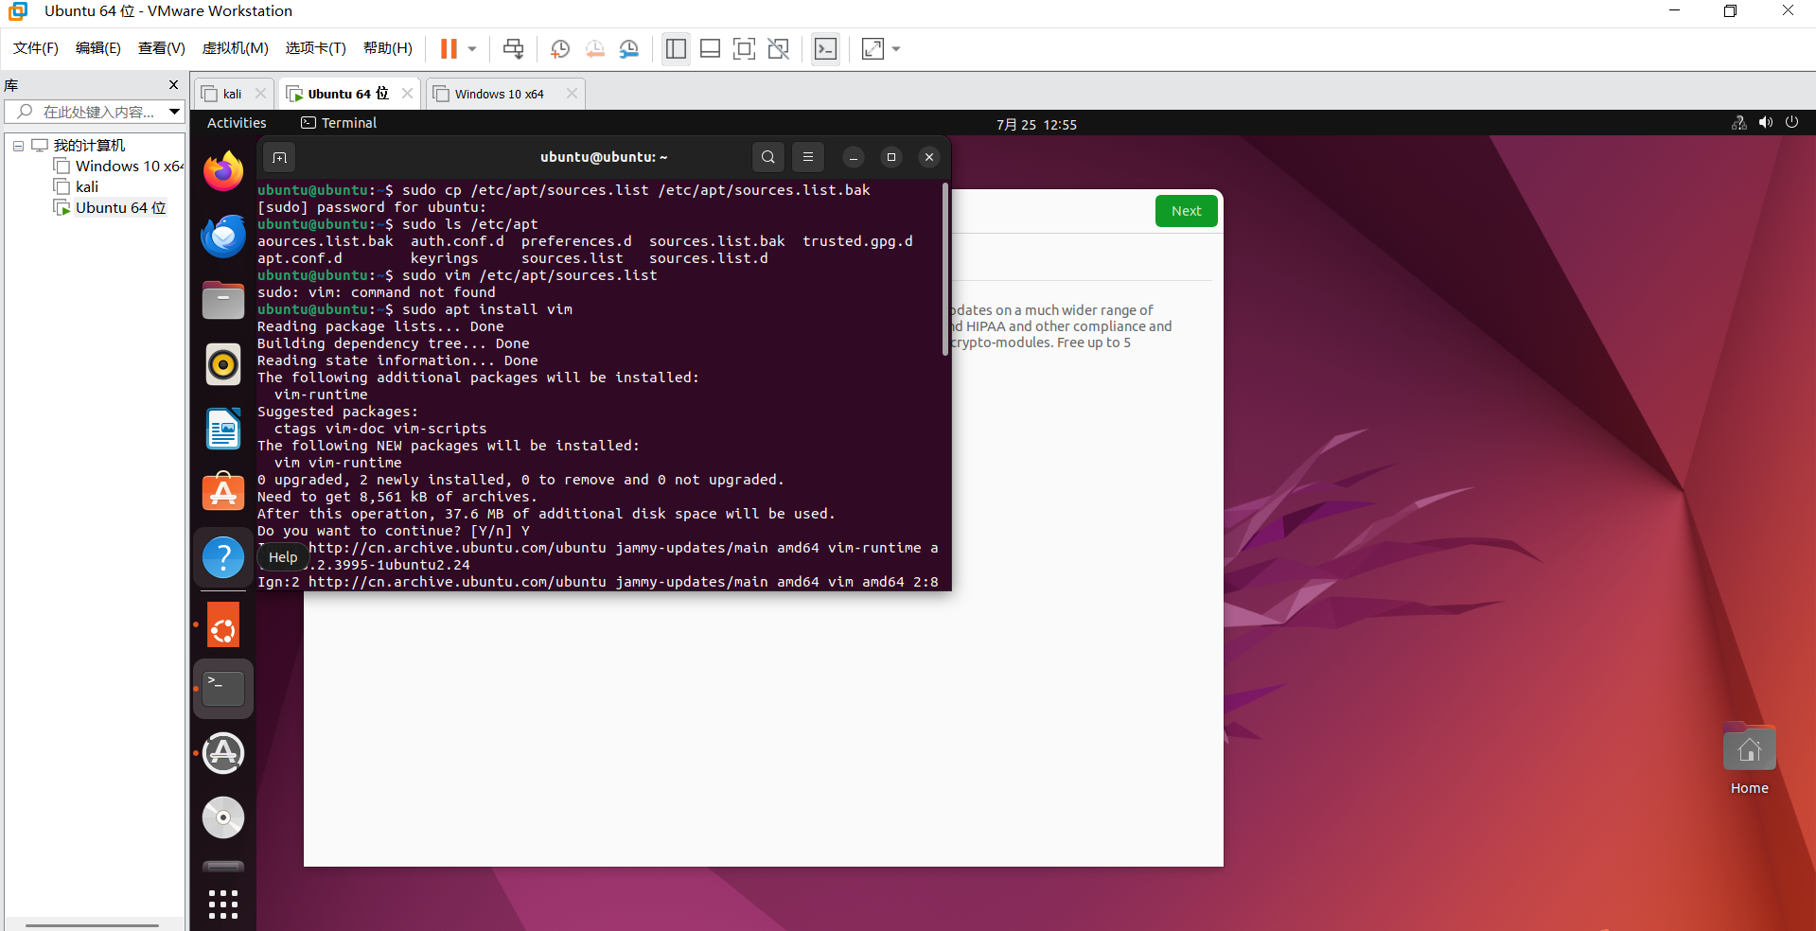Click Next in the welcome dialog
Image resolution: width=1816 pixels, height=931 pixels.
click(x=1186, y=211)
